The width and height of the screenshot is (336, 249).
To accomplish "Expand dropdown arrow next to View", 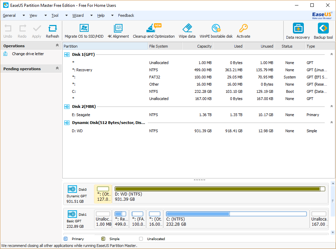I will pyautogui.click(x=46, y=15).
